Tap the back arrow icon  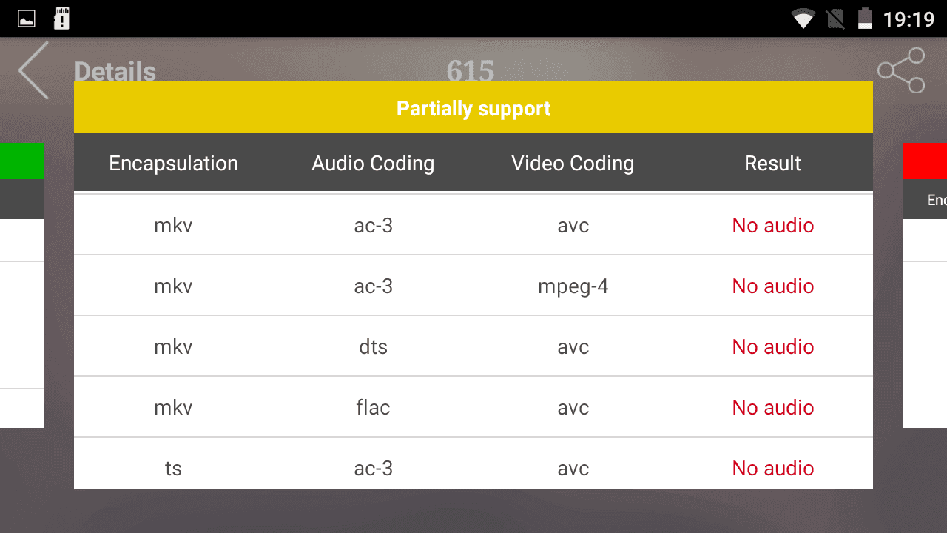33,70
